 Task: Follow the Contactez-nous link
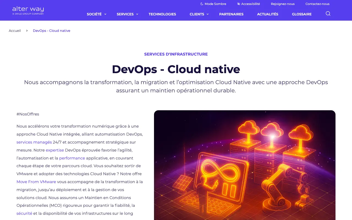317,4
